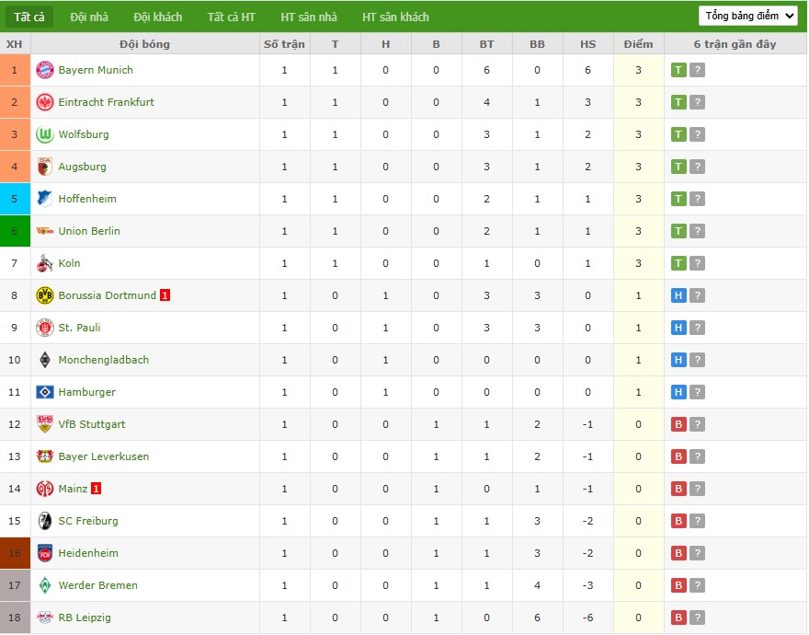Image resolution: width=809 pixels, height=635 pixels.
Task: Open the Tổng bảng điểm dropdown
Action: point(748,16)
